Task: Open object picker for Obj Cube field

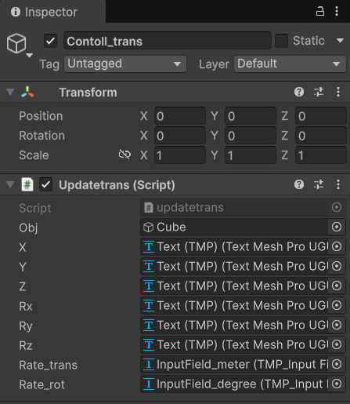Action: [337, 227]
